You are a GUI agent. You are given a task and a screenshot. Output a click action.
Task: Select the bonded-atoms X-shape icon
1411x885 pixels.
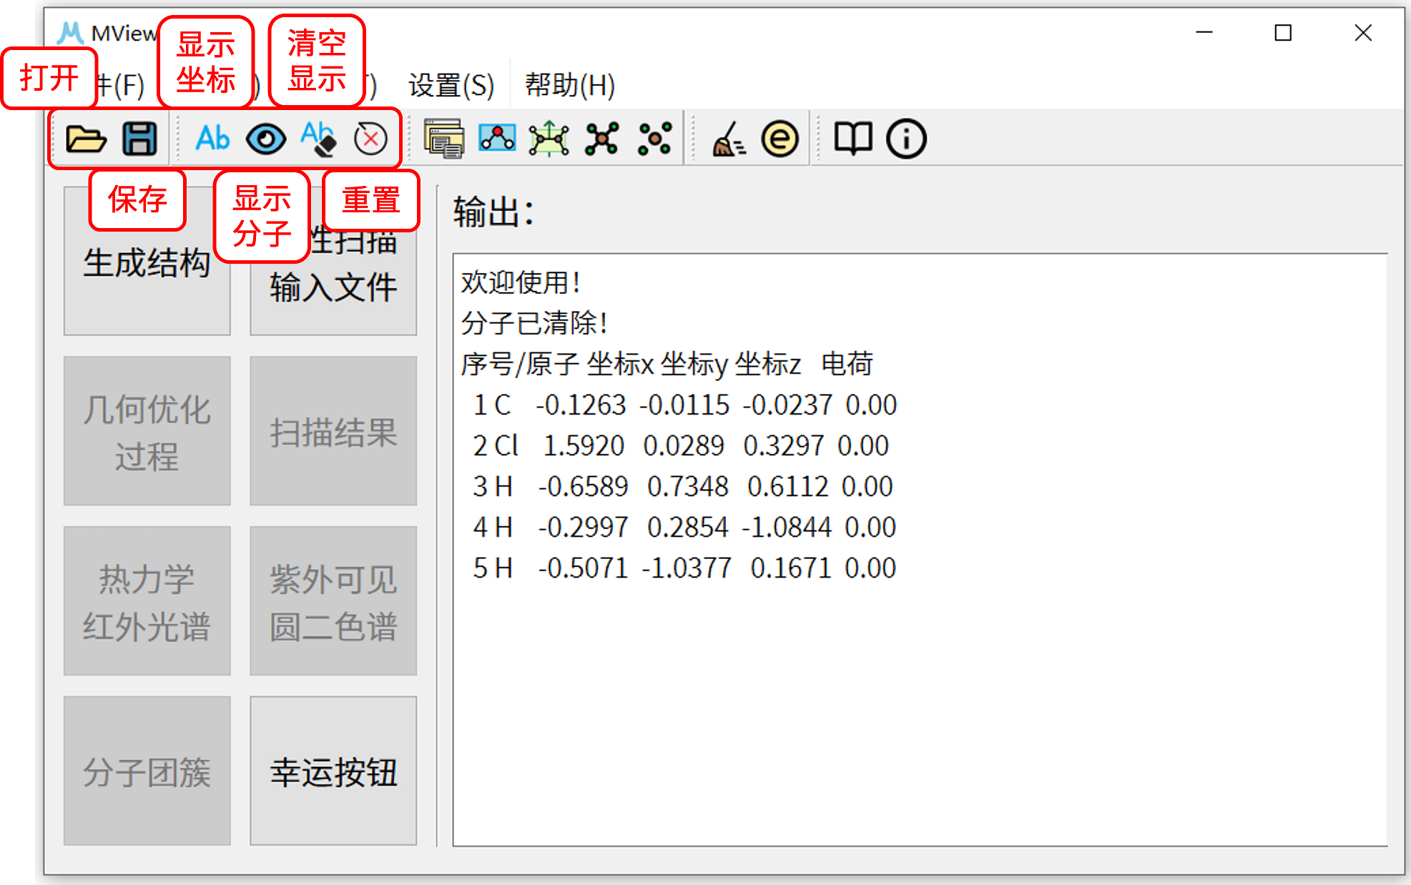(x=601, y=138)
